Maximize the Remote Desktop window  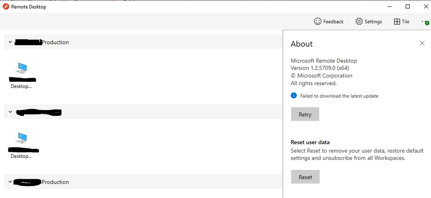coord(407,6)
